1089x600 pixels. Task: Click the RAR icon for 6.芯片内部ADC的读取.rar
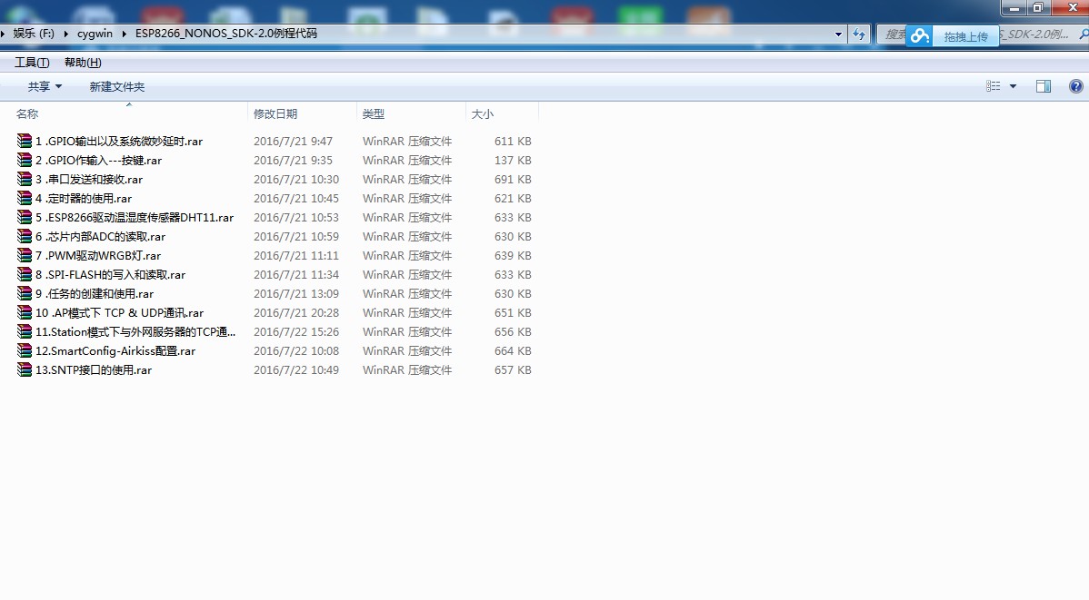click(25, 237)
